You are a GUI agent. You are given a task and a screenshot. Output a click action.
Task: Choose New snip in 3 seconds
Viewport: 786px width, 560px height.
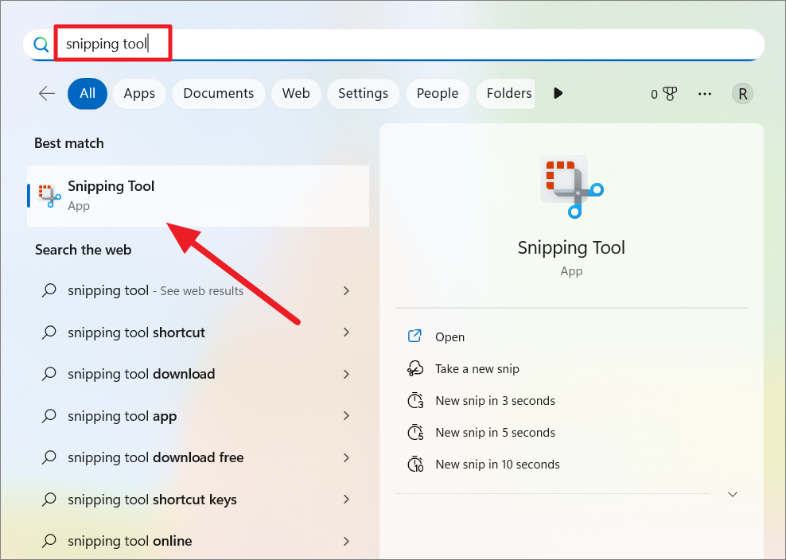pos(495,401)
